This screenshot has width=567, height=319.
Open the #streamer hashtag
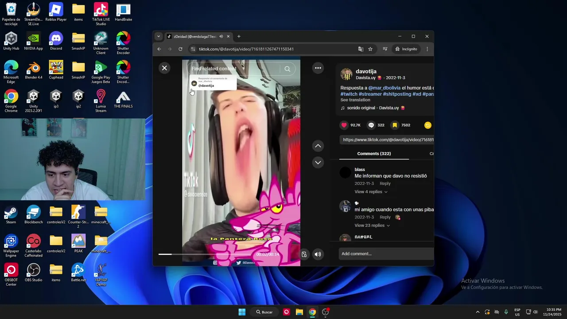click(x=370, y=94)
